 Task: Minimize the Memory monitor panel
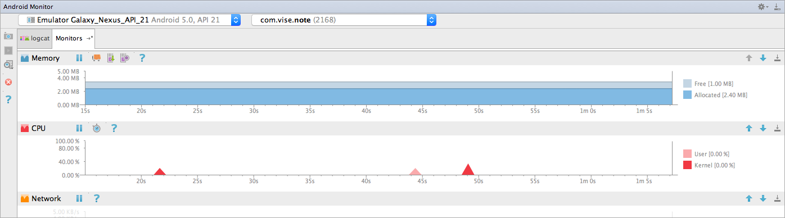[777, 58]
